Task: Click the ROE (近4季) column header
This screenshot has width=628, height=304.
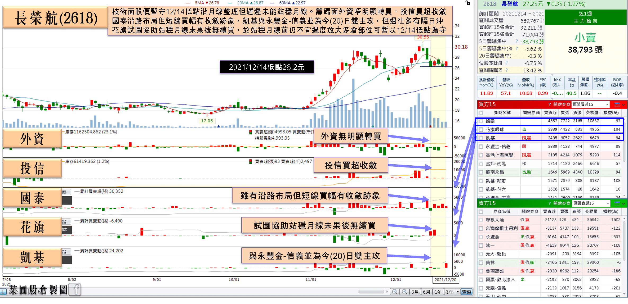Action: (x=617, y=83)
